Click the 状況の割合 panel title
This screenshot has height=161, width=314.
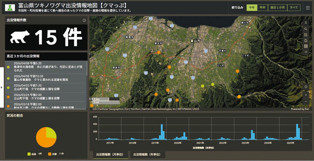click(15, 116)
